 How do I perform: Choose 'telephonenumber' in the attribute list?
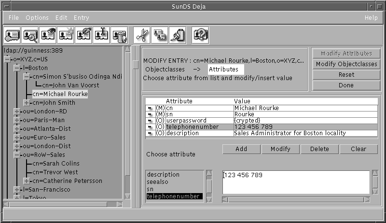point(175,196)
